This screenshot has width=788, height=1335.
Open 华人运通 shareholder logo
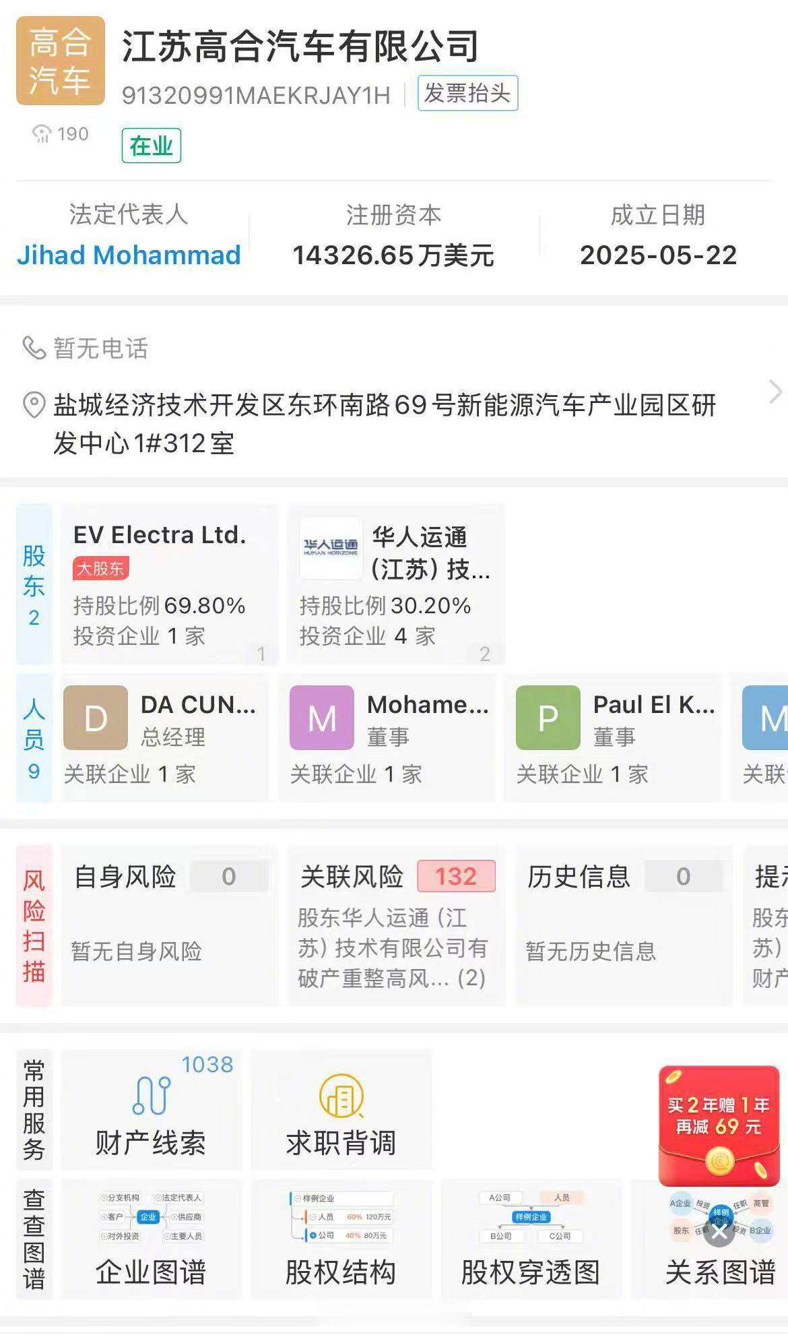coord(331,548)
